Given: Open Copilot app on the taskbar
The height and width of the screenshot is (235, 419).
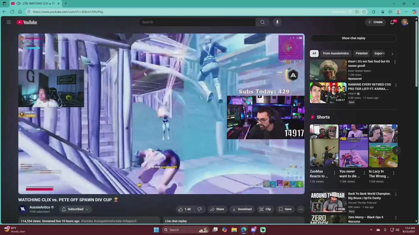Looking at the screenshot, I should click(x=225, y=230).
